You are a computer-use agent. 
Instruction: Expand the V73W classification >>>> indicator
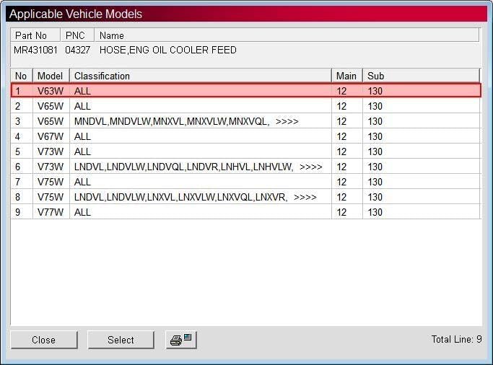coord(311,167)
